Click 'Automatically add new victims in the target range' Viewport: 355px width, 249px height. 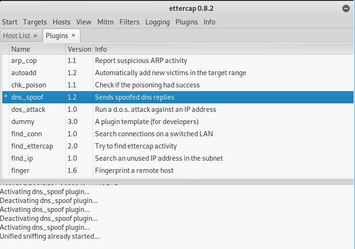click(x=171, y=73)
